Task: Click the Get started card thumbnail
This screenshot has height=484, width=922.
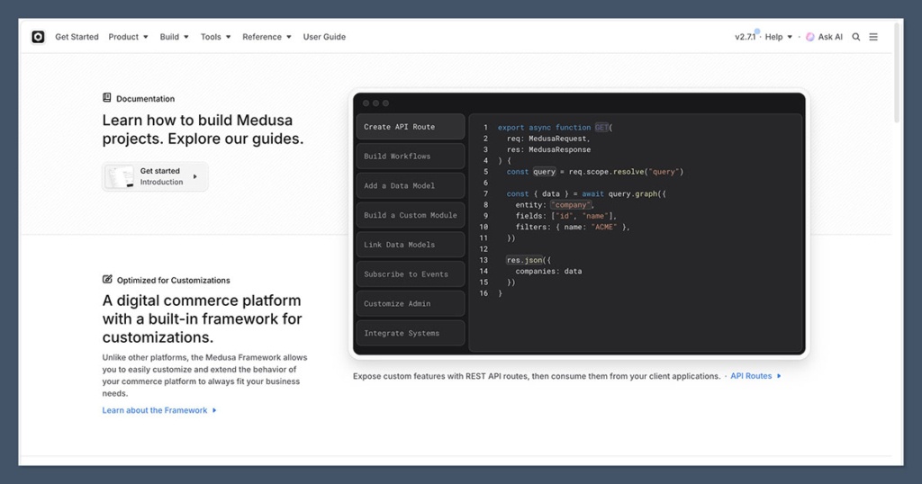Action: (x=122, y=177)
